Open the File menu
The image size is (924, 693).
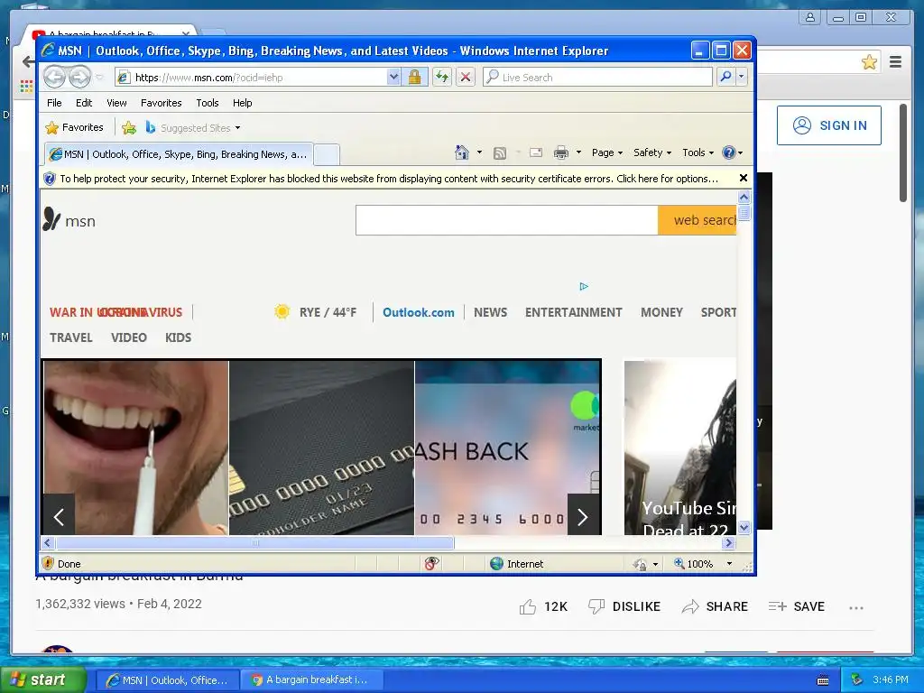54,103
